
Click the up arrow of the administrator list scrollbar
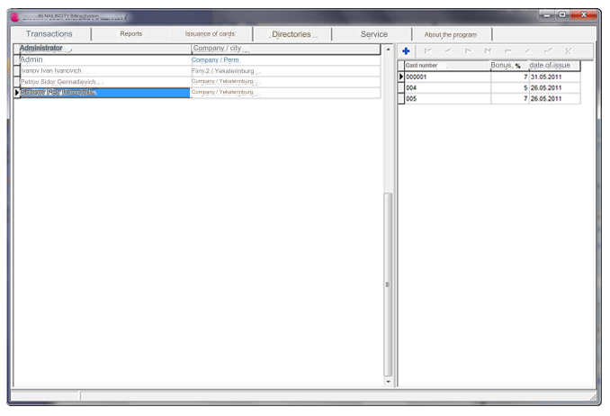[388, 50]
